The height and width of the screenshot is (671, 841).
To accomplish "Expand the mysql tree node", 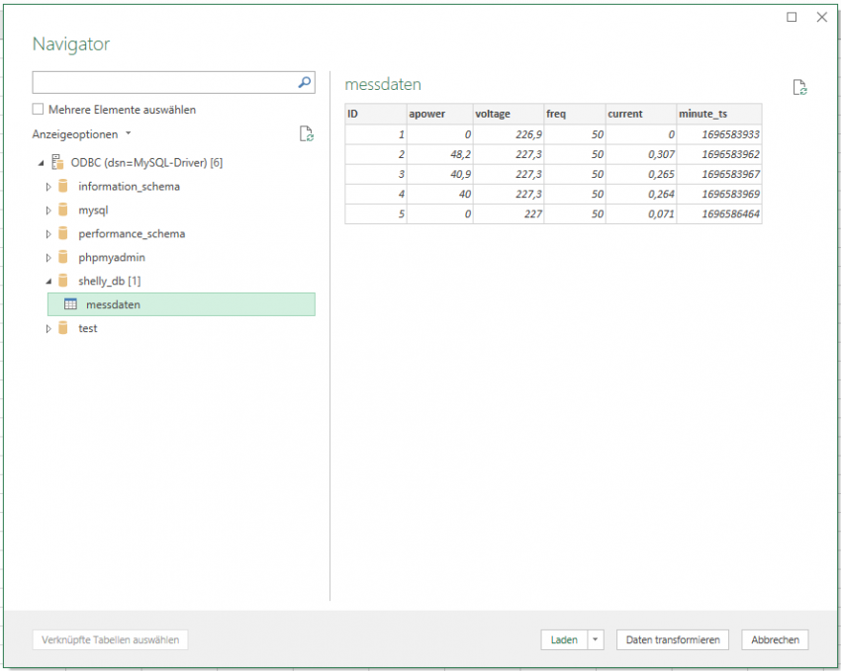I will pyautogui.click(x=49, y=210).
